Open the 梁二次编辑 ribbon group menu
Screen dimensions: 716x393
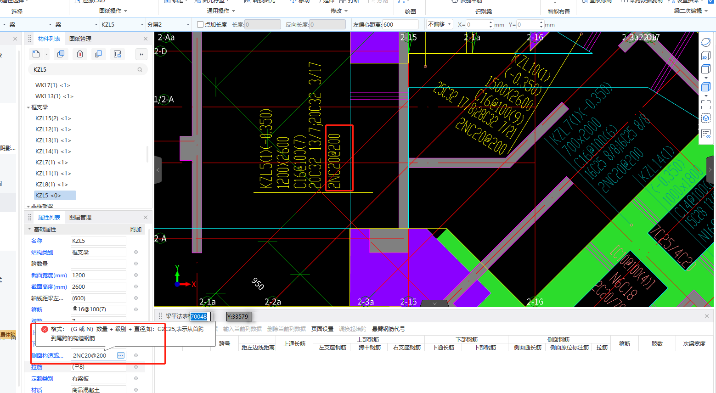[691, 11]
